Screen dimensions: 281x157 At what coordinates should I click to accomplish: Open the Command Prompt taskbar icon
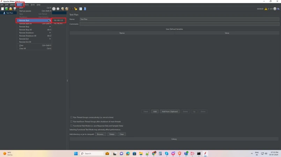[x=199, y=154]
